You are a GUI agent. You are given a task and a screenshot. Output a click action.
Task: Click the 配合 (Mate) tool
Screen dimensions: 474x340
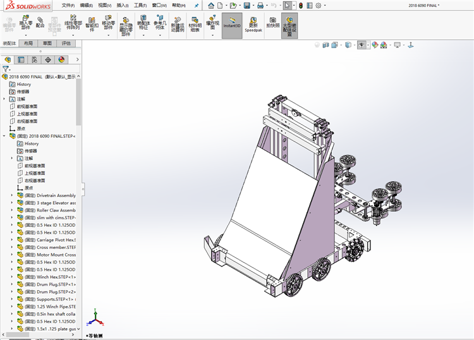click(40, 22)
